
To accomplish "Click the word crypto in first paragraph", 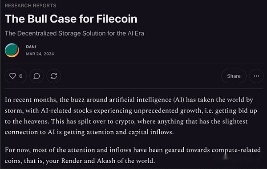I will (125, 122).
